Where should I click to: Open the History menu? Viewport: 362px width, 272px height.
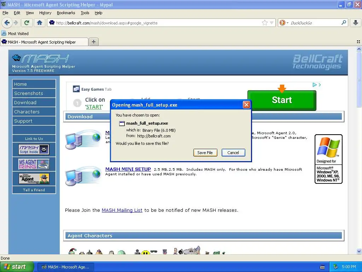click(x=45, y=13)
